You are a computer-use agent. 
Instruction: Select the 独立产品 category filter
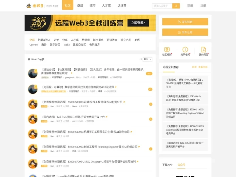126,40
